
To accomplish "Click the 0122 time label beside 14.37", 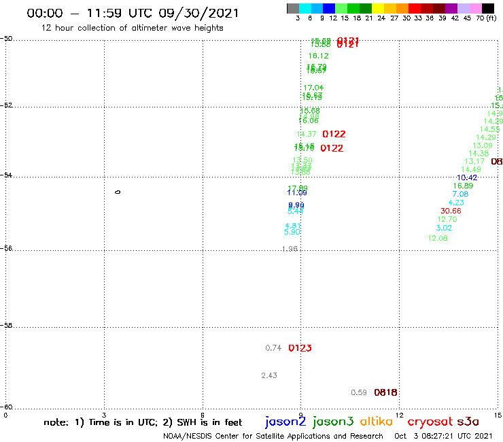I will (x=334, y=134).
